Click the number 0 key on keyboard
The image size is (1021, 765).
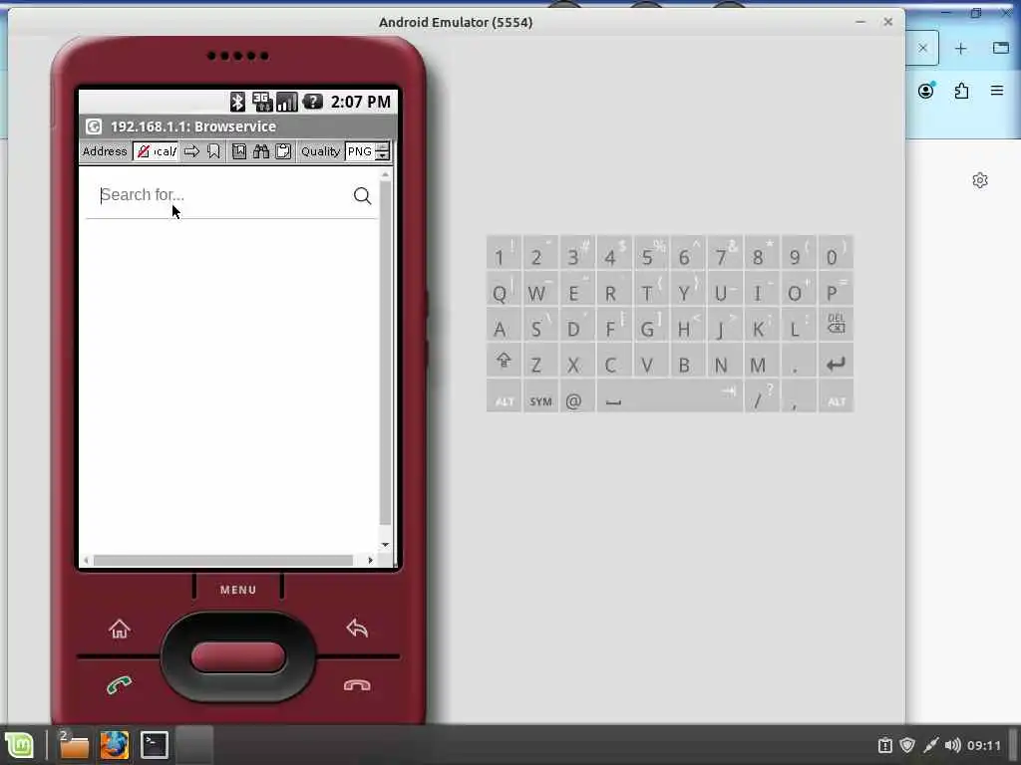click(x=837, y=254)
